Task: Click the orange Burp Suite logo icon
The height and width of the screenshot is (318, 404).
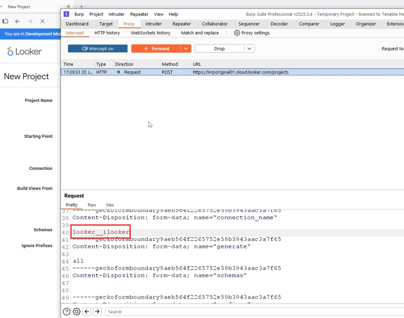Action: [x=67, y=14]
